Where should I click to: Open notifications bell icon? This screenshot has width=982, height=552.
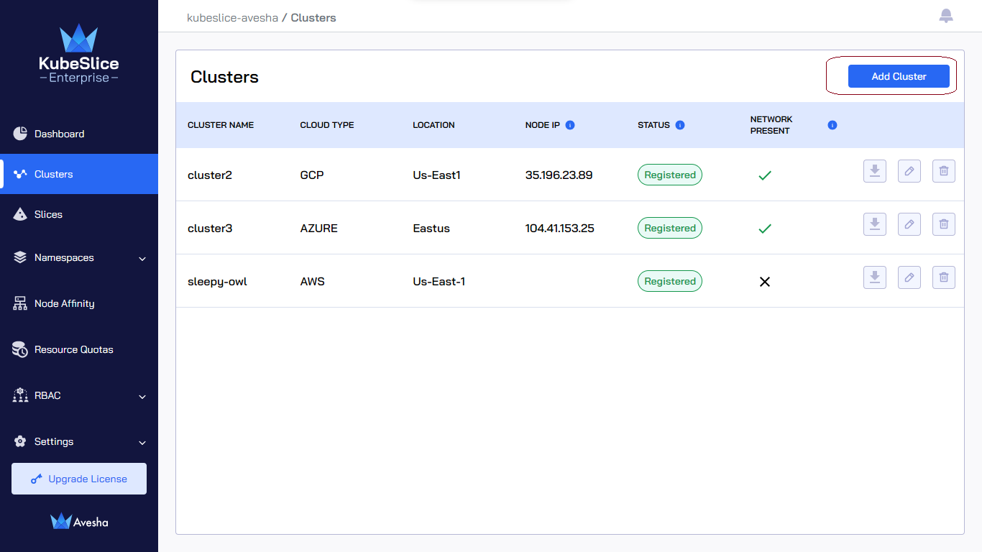pos(946,16)
